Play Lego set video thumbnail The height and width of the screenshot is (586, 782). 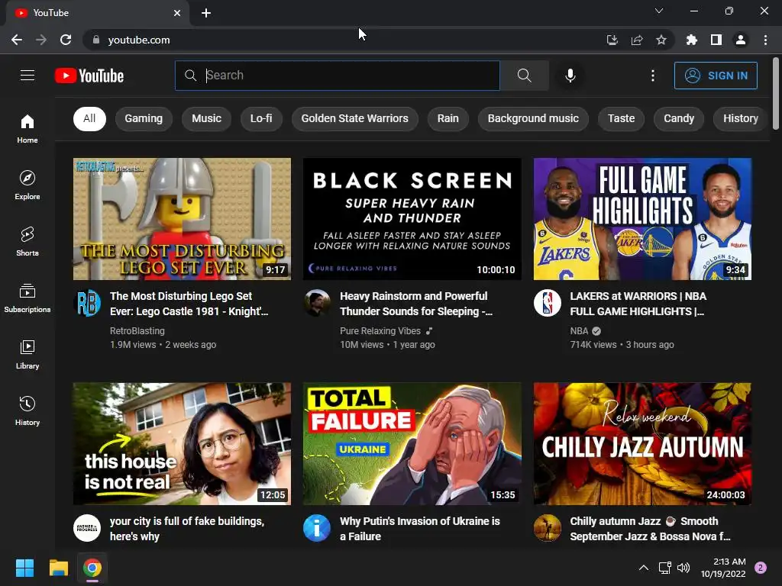pos(182,219)
